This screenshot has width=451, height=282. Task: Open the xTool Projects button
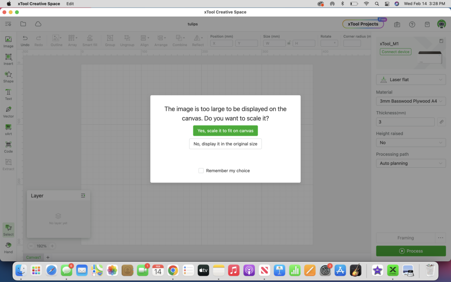click(x=363, y=24)
